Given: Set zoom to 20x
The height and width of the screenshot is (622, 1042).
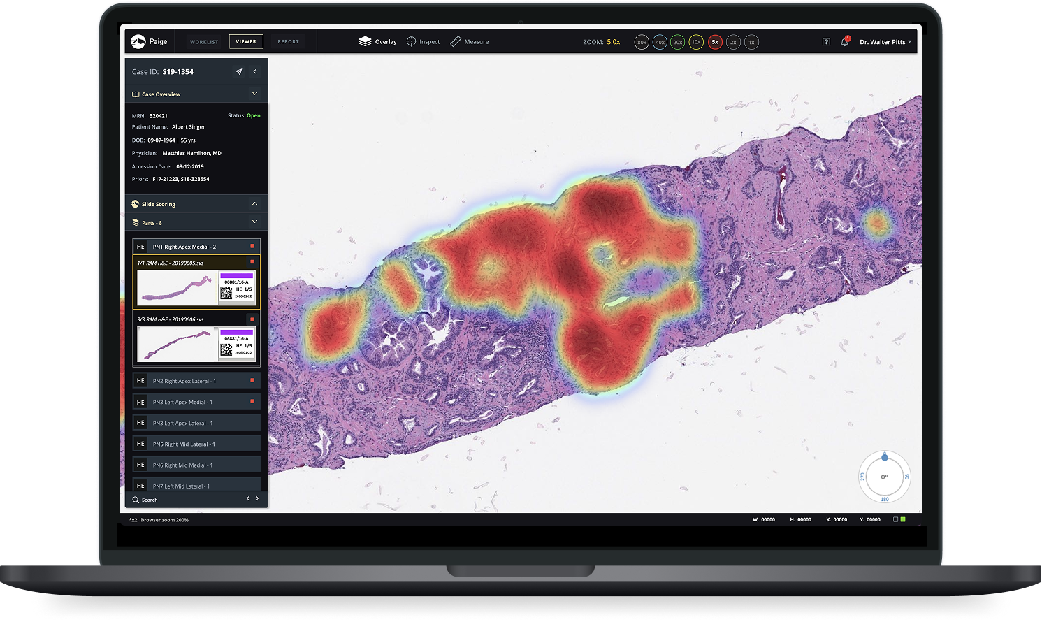Looking at the screenshot, I should [678, 42].
